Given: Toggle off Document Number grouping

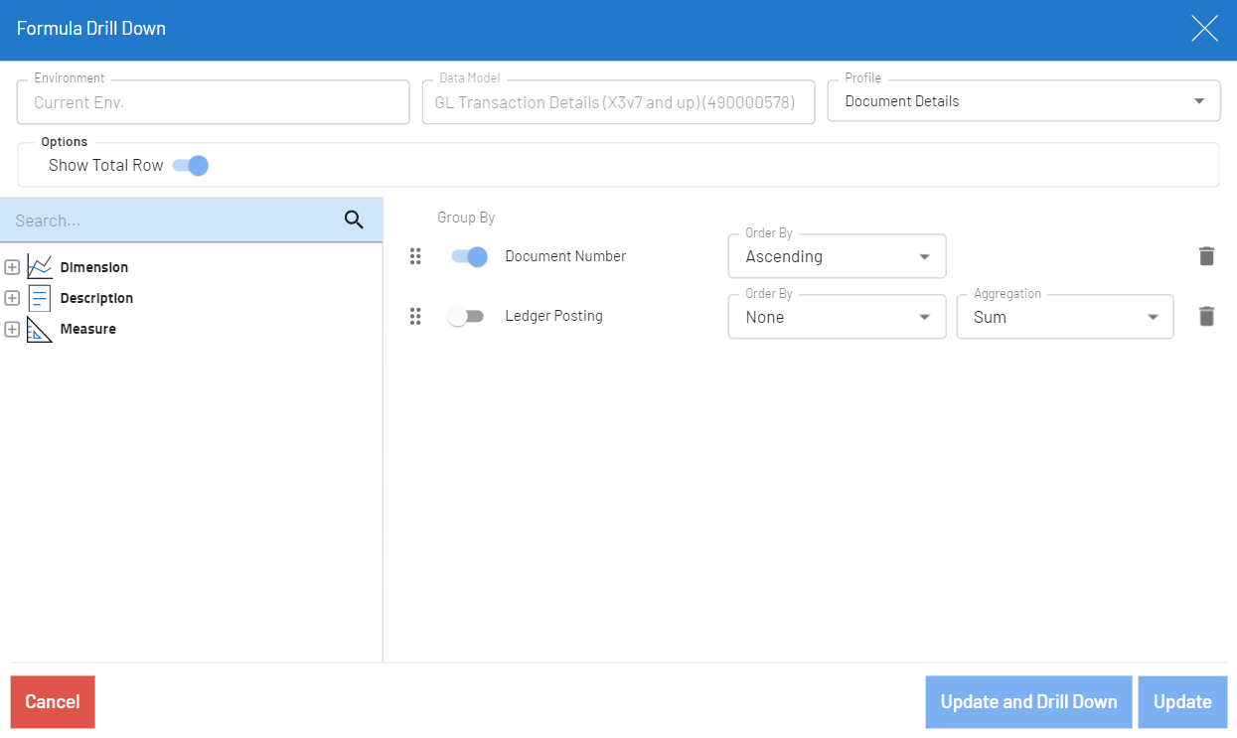Looking at the screenshot, I should point(469,256).
